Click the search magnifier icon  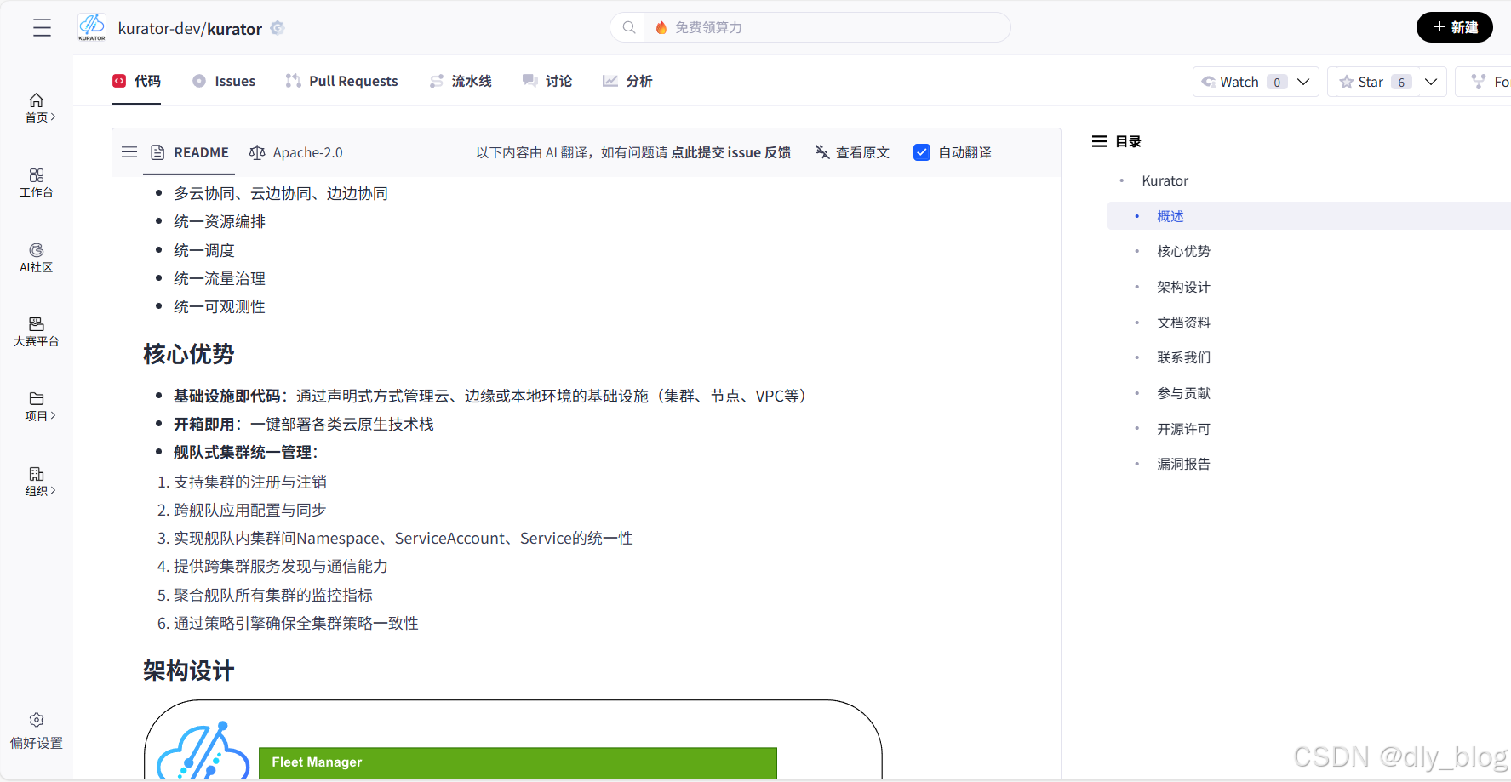click(x=629, y=27)
